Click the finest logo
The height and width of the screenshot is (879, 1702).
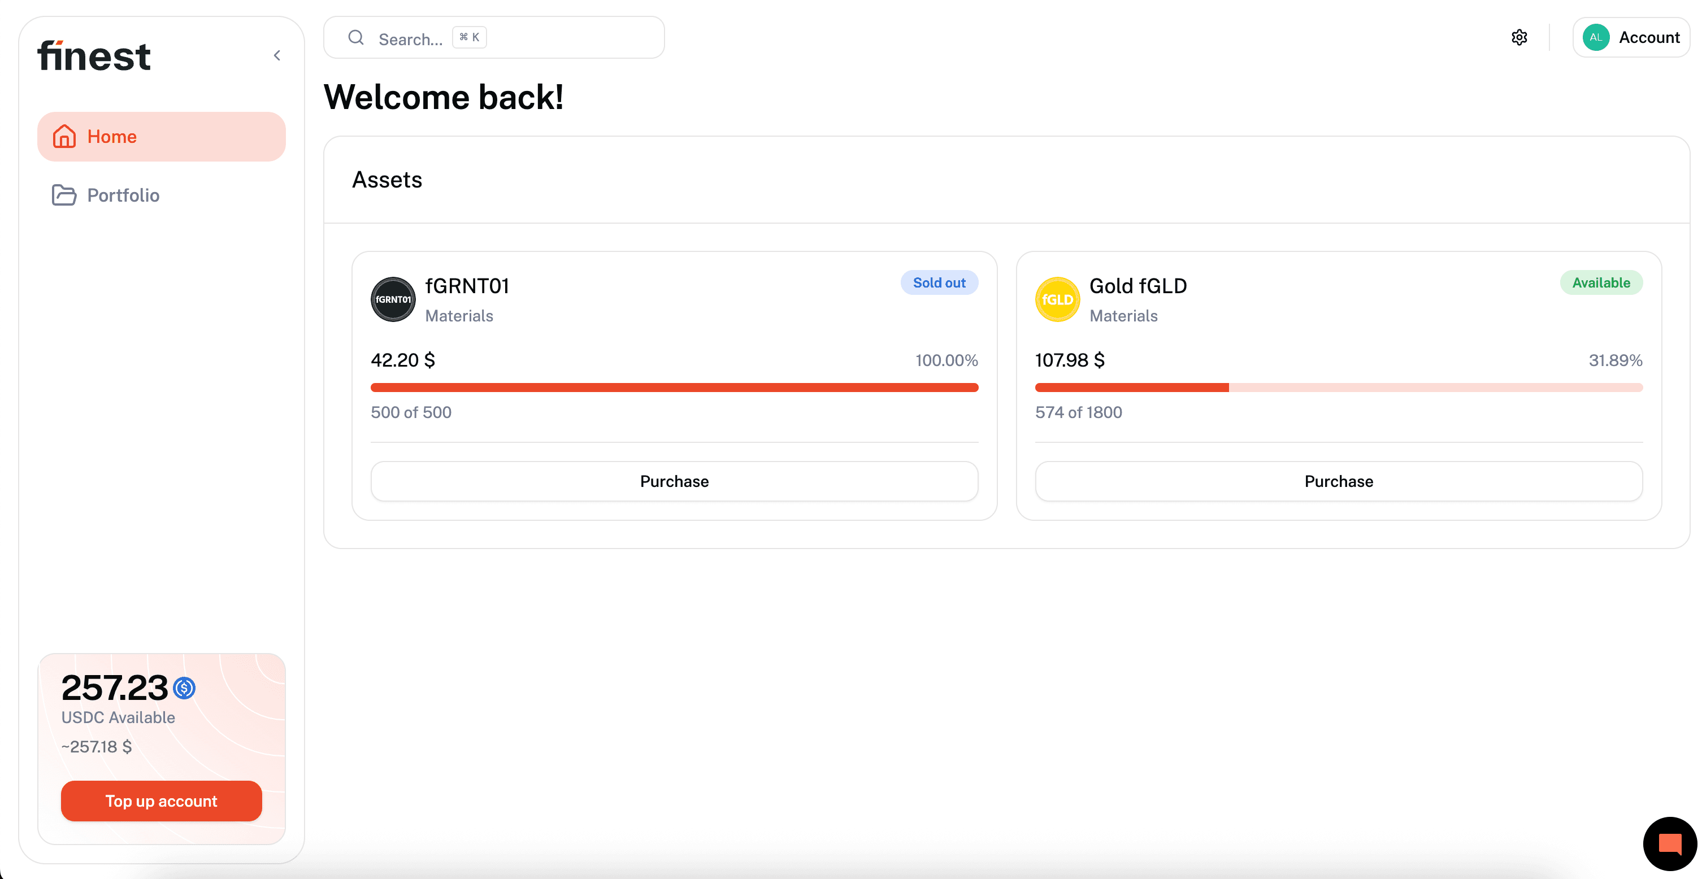pyautogui.click(x=94, y=56)
